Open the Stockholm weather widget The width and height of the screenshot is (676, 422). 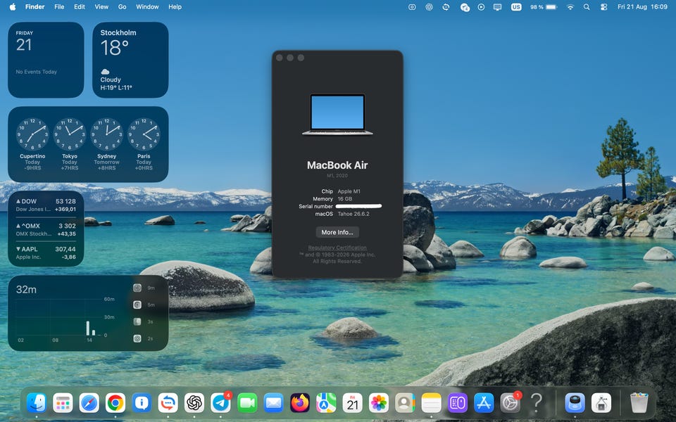(x=130, y=60)
